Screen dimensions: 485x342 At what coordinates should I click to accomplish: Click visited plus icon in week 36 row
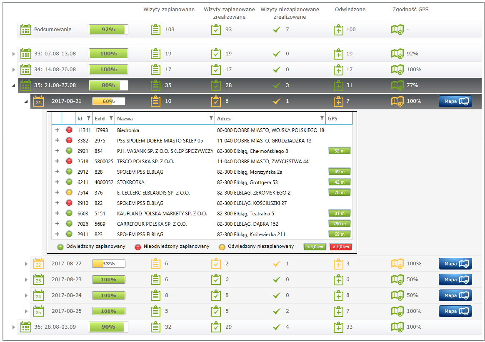pos(338,327)
